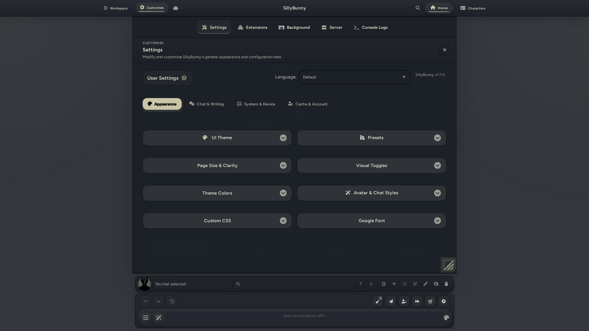Screen dimensions: 589x331
Task: Click the contact book icon in chat bar
Action: pyautogui.click(x=383, y=284)
